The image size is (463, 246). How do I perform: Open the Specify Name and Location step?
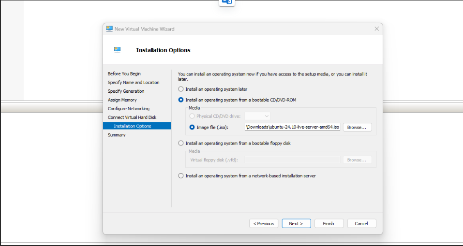click(134, 83)
